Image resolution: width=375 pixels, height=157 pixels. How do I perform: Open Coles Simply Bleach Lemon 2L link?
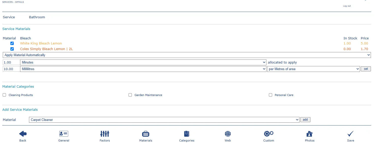47,49
